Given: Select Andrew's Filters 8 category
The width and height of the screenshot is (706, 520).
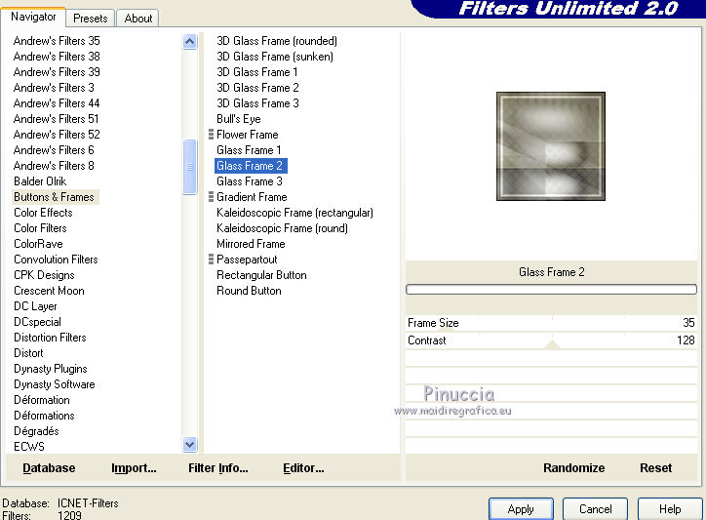Looking at the screenshot, I should 54,166.
